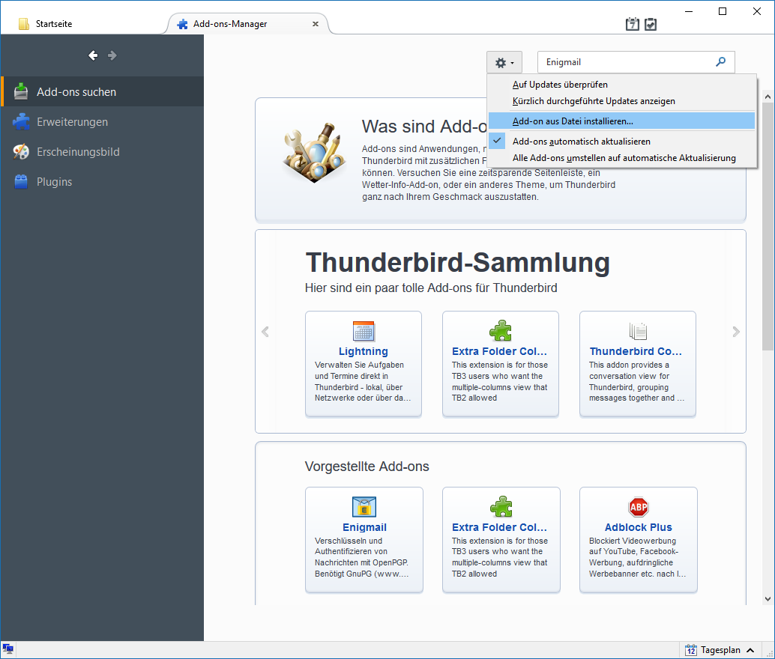Click the Tagesplan calendar icon
This screenshot has width=775, height=659.
690,650
